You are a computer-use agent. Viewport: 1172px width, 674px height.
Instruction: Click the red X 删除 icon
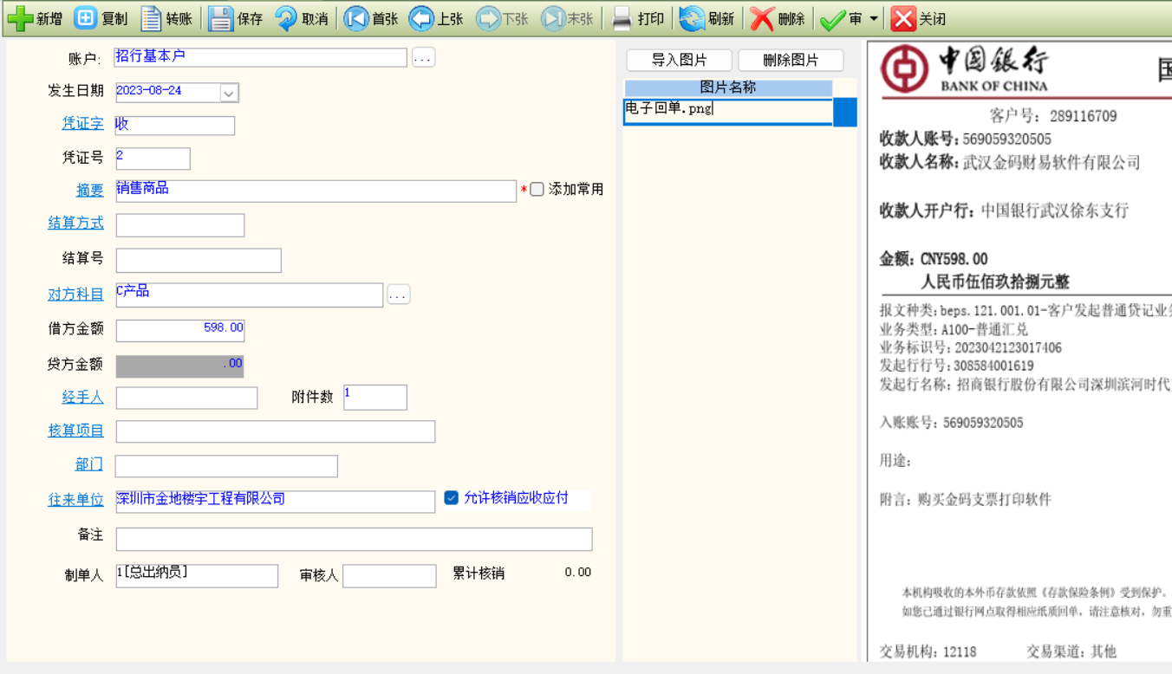point(762,18)
